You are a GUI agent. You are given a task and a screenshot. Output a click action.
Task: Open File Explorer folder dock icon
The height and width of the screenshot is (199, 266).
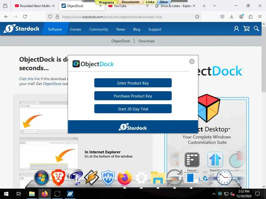tap(158, 178)
